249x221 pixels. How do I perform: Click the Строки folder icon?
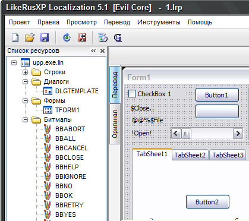coord(36,72)
